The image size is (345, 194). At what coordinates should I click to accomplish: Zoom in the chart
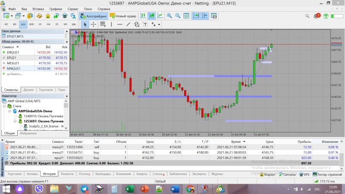(169, 16)
